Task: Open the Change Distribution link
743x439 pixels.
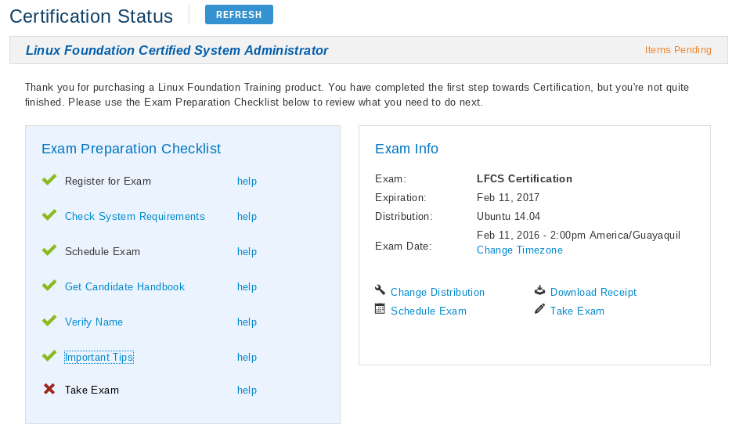Action: pos(438,292)
